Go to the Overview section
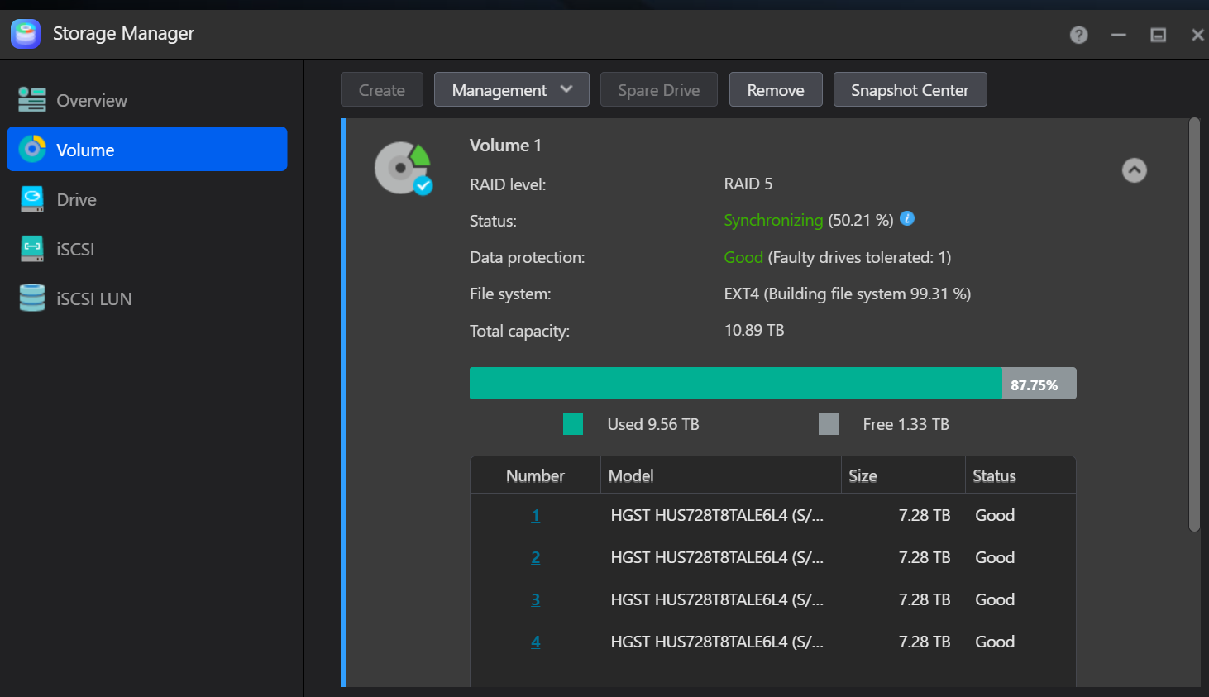This screenshot has height=697, width=1209. point(91,101)
